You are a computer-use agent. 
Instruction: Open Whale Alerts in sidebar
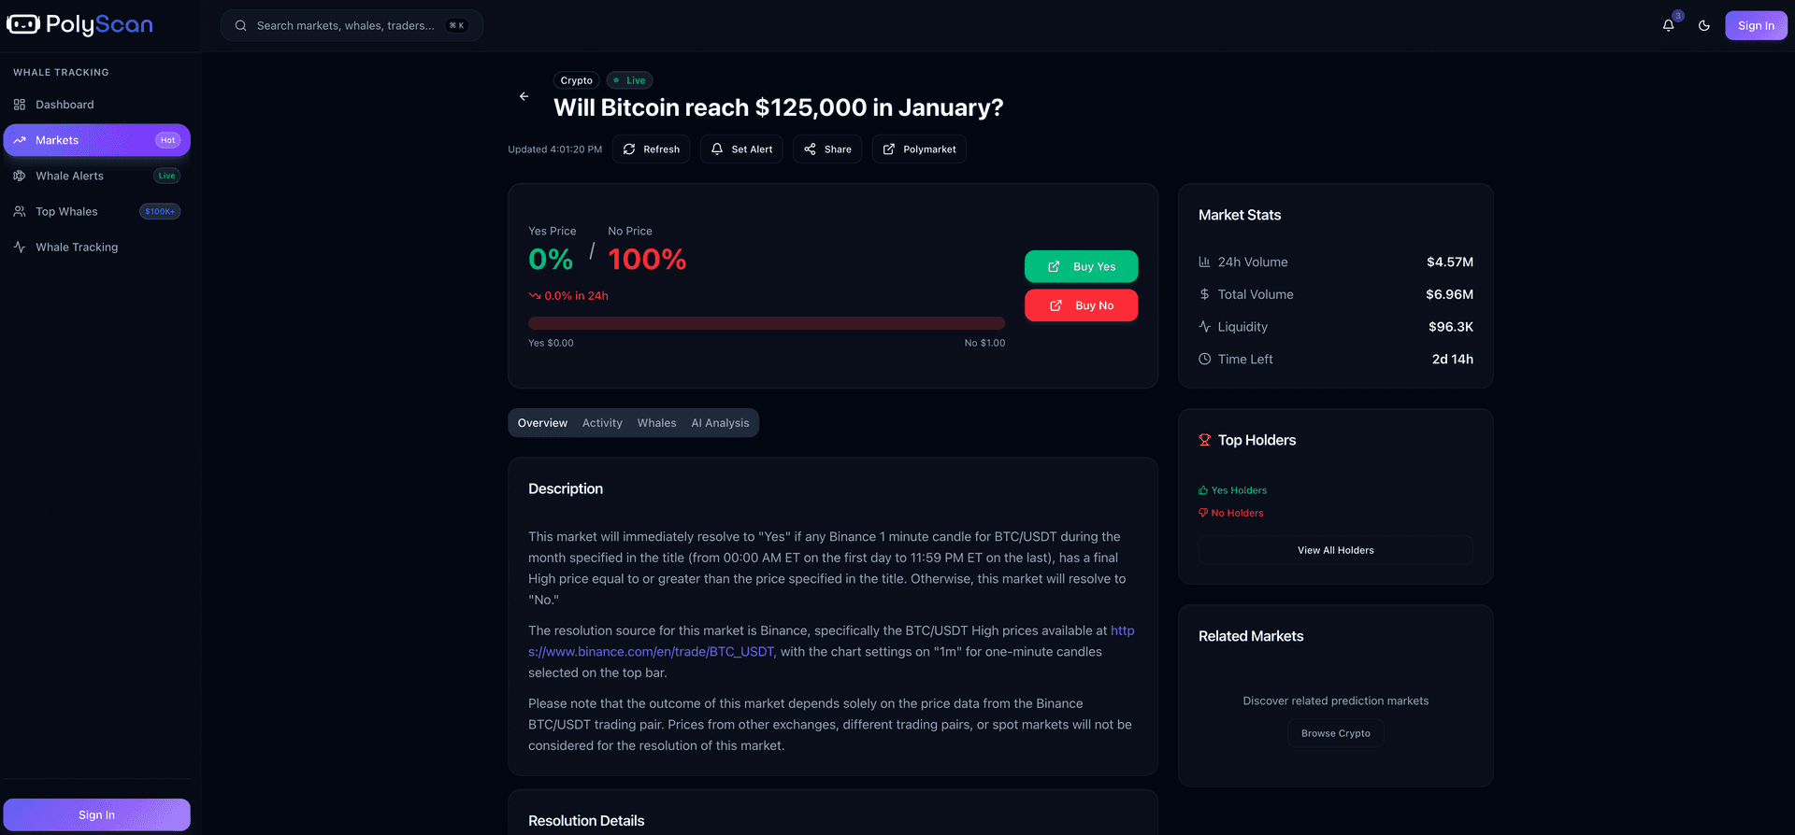pyautogui.click(x=69, y=176)
